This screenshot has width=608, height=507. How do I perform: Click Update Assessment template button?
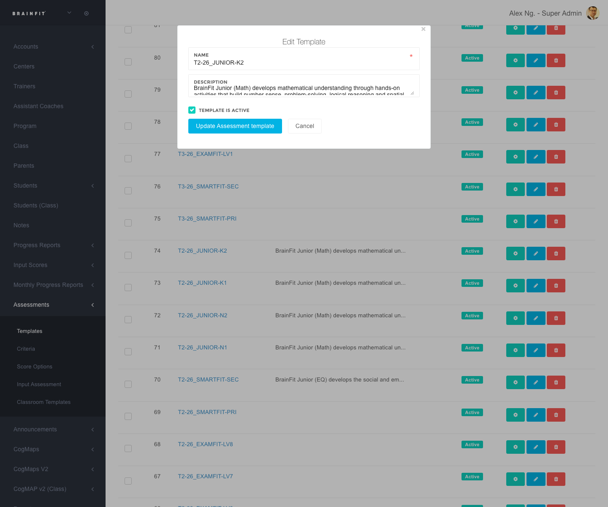point(235,126)
